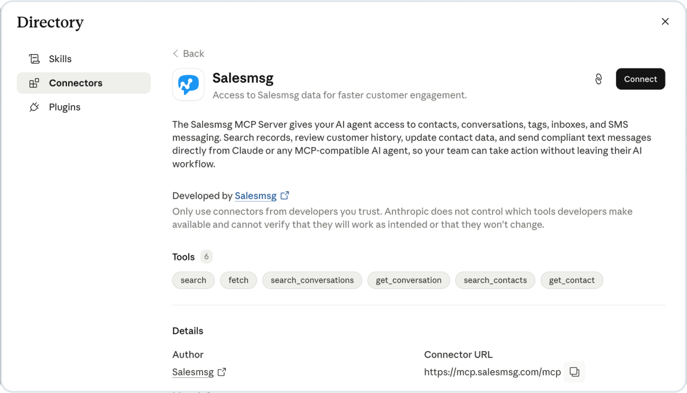Click the Connector URL label
The width and height of the screenshot is (687, 393).
pyautogui.click(x=458, y=355)
